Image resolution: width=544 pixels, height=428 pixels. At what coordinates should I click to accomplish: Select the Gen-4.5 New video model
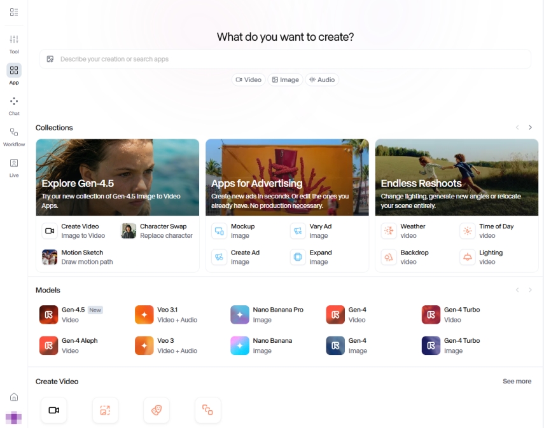tap(71, 315)
